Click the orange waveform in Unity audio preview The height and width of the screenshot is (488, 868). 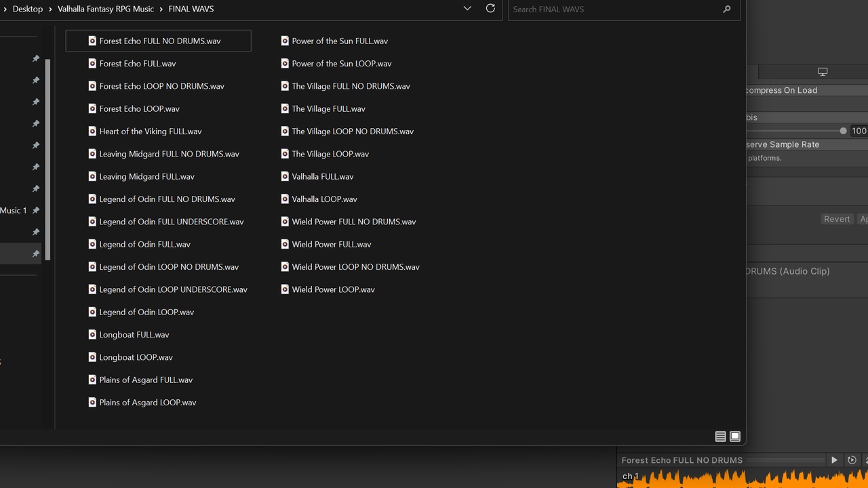point(743,479)
